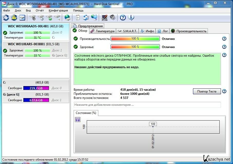Click the comment input field

(x=147, y=105)
